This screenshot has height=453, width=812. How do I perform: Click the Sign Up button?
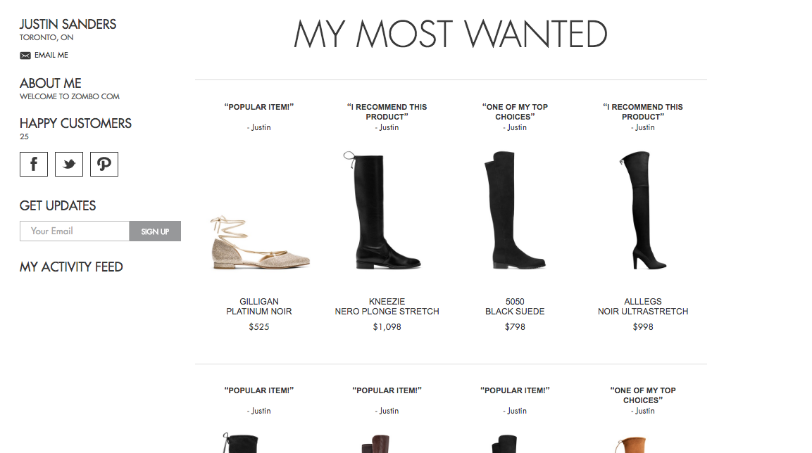(156, 231)
